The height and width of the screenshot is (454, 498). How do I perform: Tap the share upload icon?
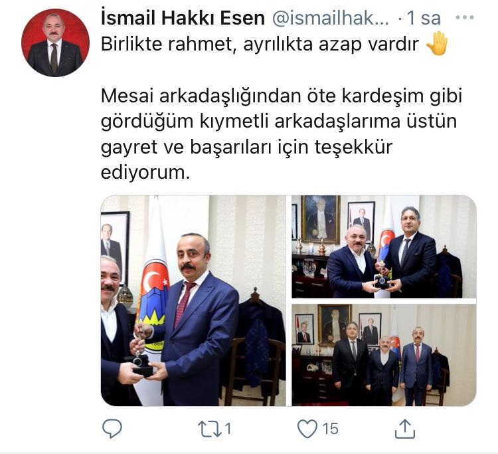click(x=404, y=429)
